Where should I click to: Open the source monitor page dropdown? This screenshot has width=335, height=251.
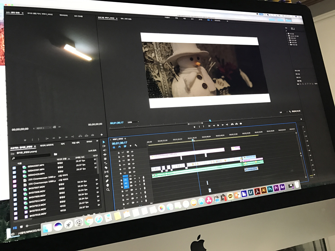point(44,128)
